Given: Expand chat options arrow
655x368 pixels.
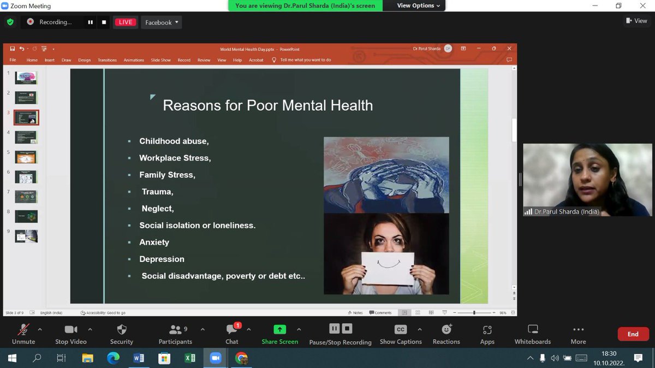Looking at the screenshot, I should pyautogui.click(x=249, y=329).
